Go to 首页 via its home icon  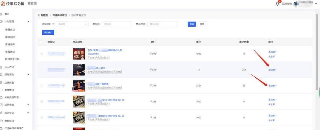pyautogui.click(x=1, y=14)
